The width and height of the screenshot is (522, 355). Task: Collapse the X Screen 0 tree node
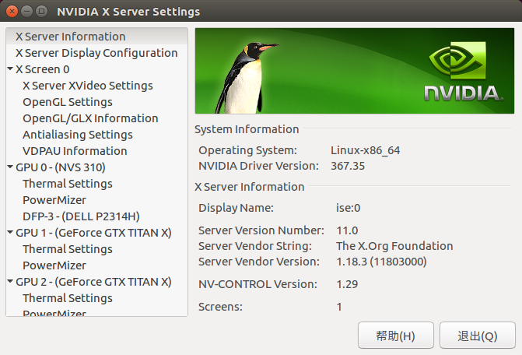pyautogui.click(x=9, y=69)
